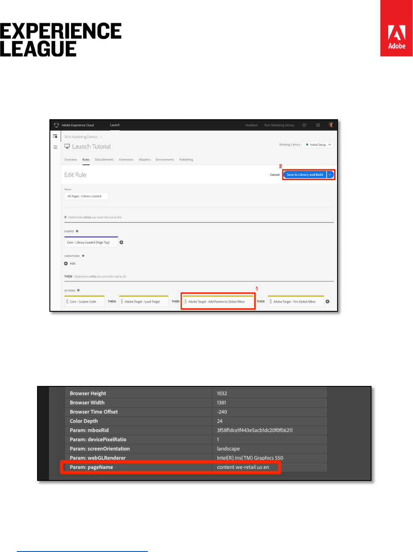Switch to the Overview tab
This screenshot has width=413, height=552.
pos(71,159)
